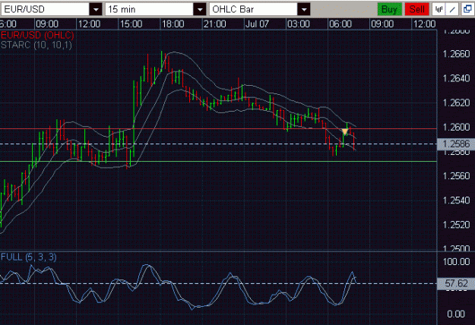Open the EUR/USD symbol dropdown arrow
Viewport: 475px width, 325px height.
[96, 9]
